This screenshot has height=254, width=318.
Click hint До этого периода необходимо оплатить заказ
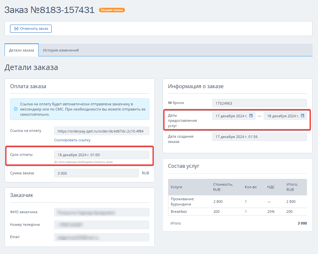[83, 162]
